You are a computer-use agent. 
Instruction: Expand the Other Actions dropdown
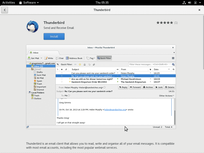point(166,96)
